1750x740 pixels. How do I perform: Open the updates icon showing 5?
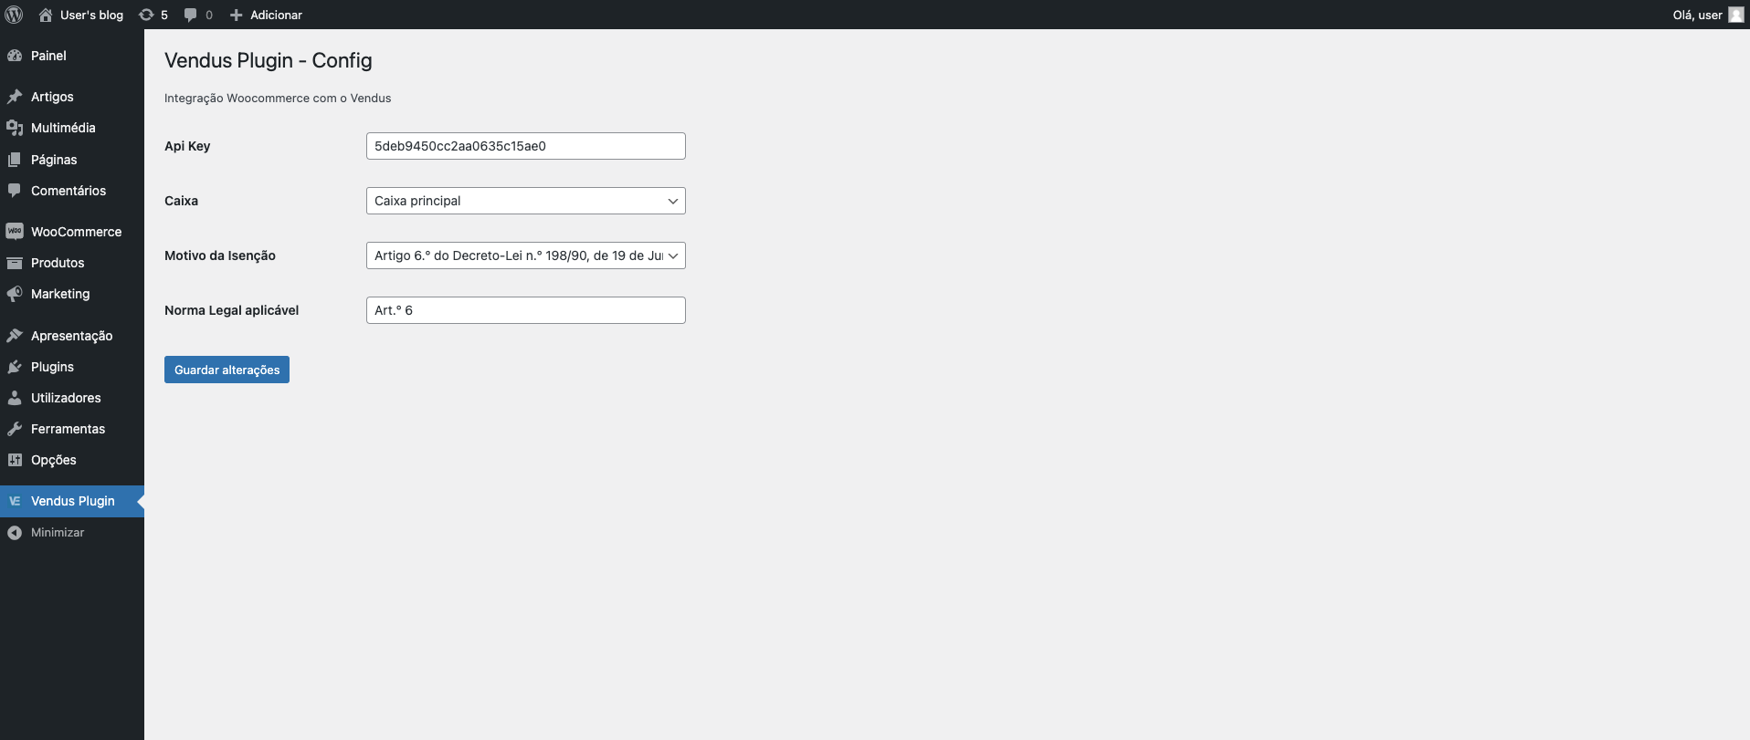(x=146, y=15)
